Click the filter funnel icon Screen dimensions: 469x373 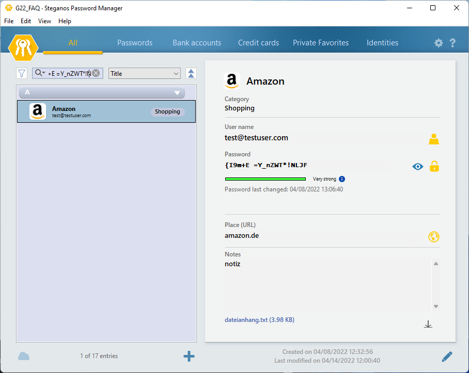coord(22,73)
